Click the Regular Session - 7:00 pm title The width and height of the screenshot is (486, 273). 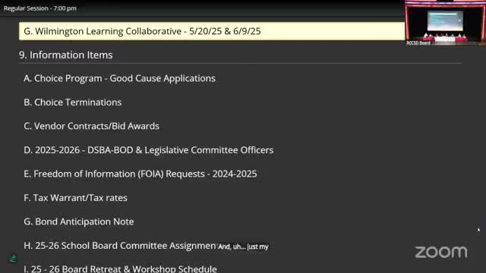click(40, 8)
